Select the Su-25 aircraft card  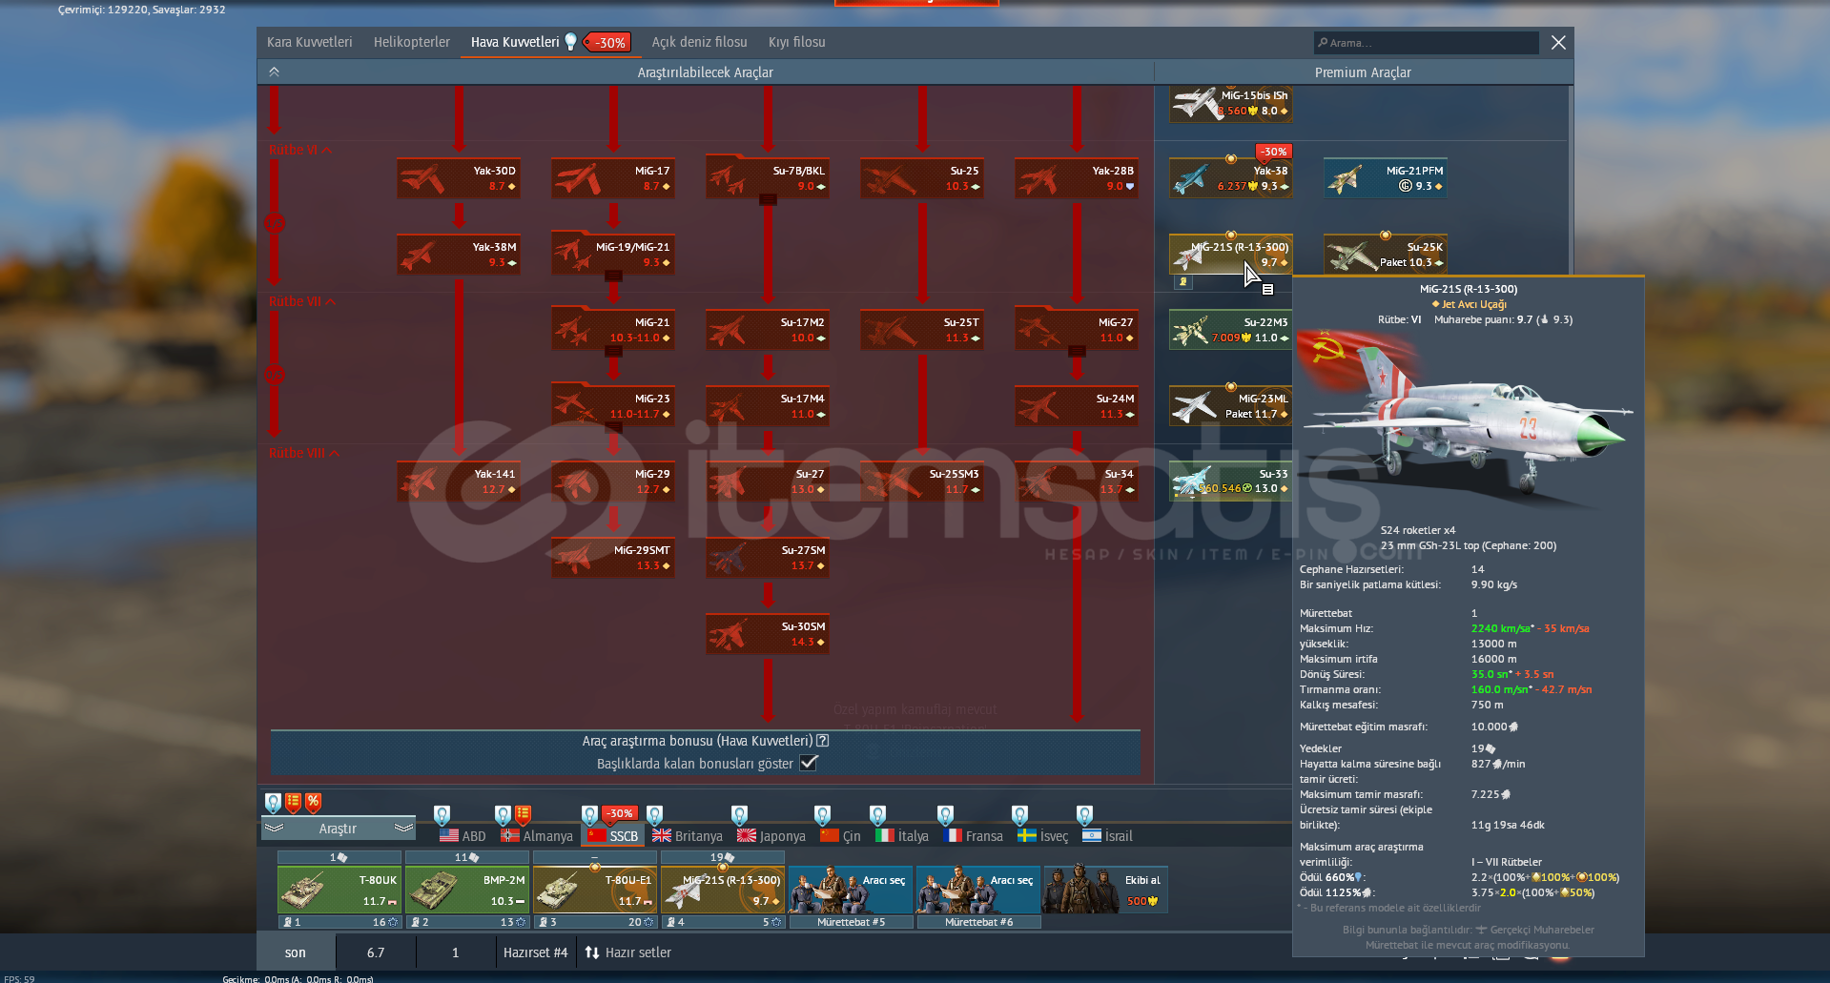coord(922,178)
